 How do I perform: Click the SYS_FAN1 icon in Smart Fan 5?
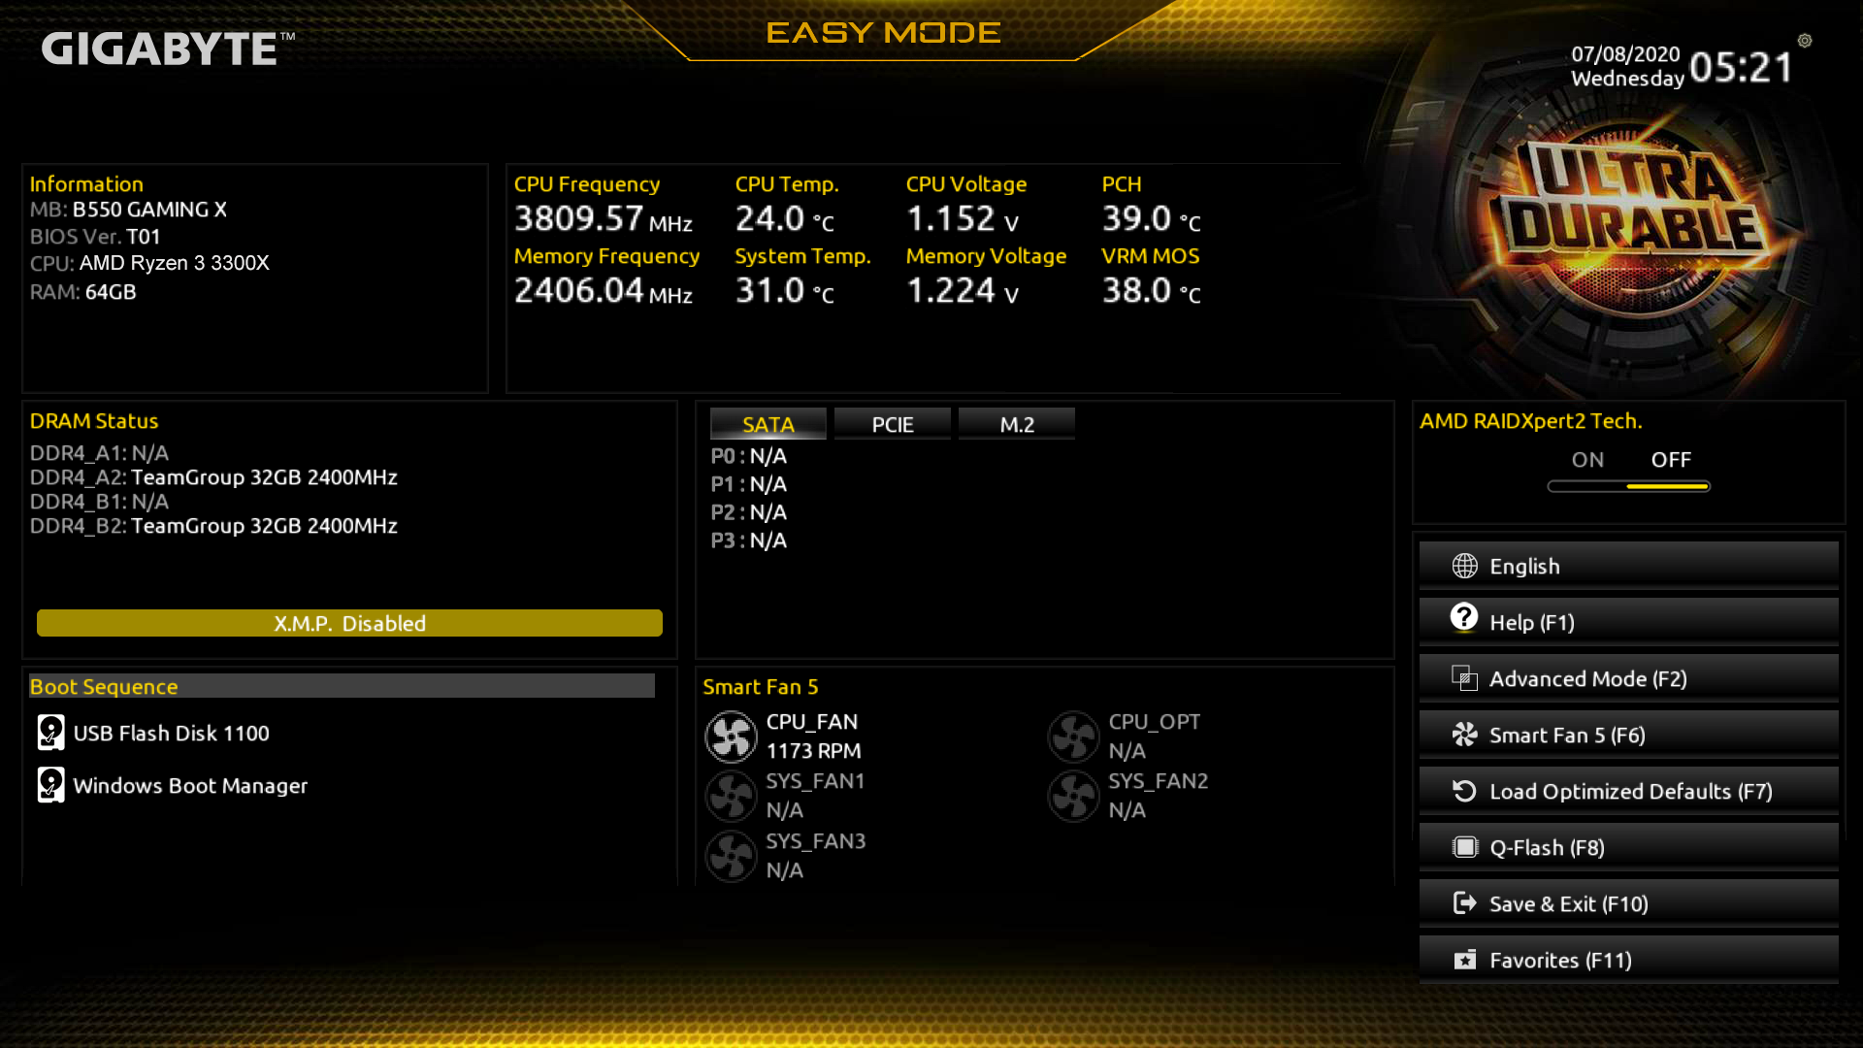tap(731, 795)
